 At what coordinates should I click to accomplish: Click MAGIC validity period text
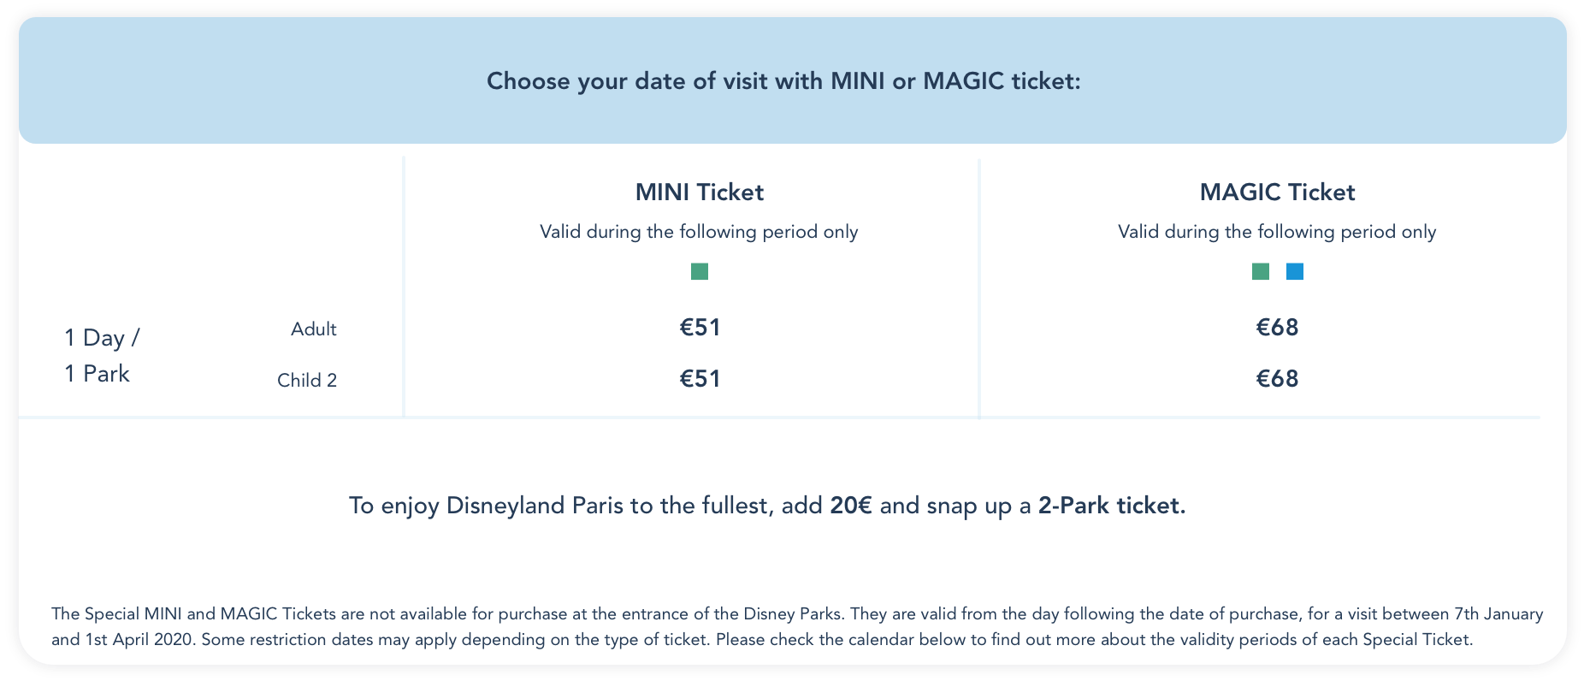click(1277, 232)
